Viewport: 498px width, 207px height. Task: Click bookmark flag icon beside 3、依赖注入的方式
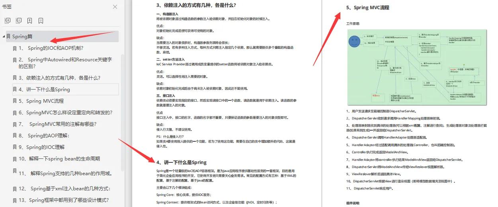point(15,78)
